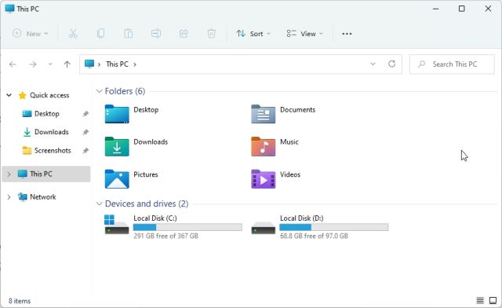Image resolution: width=502 pixels, height=308 pixels.
Task: Collapse the Quick access tree node
Action: coord(9,95)
